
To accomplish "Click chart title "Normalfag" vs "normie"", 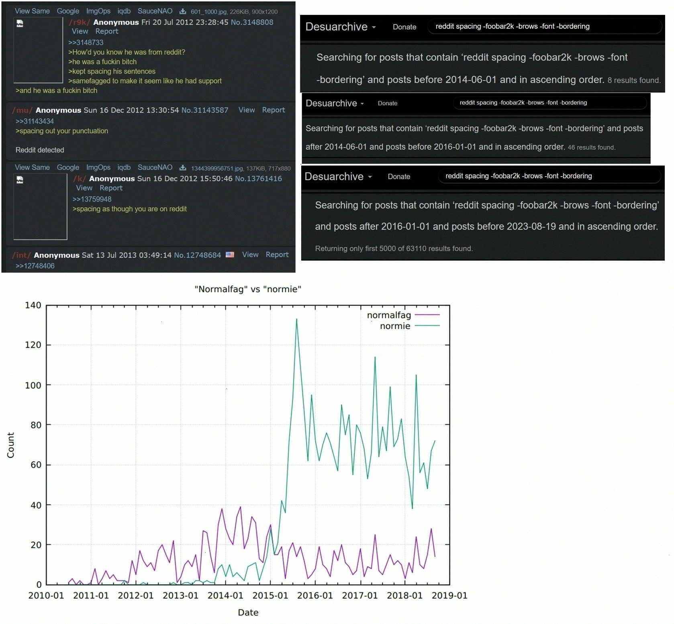I will pos(248,289).
